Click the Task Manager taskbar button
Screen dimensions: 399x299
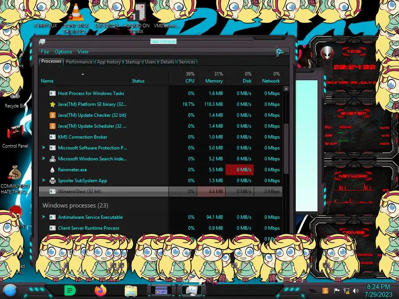192,290
